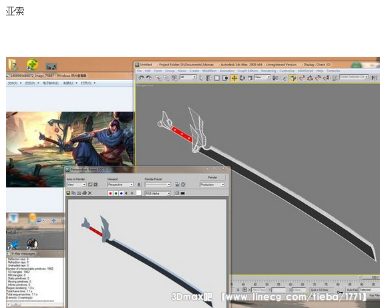Click the Unlink Selection tool
Viewport: 386px width, 308px height.
click(166, 78)
